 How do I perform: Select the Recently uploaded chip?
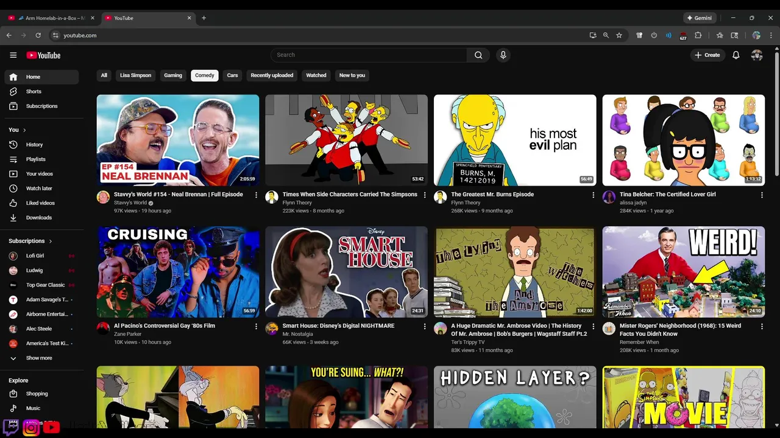tap(272, 75)
